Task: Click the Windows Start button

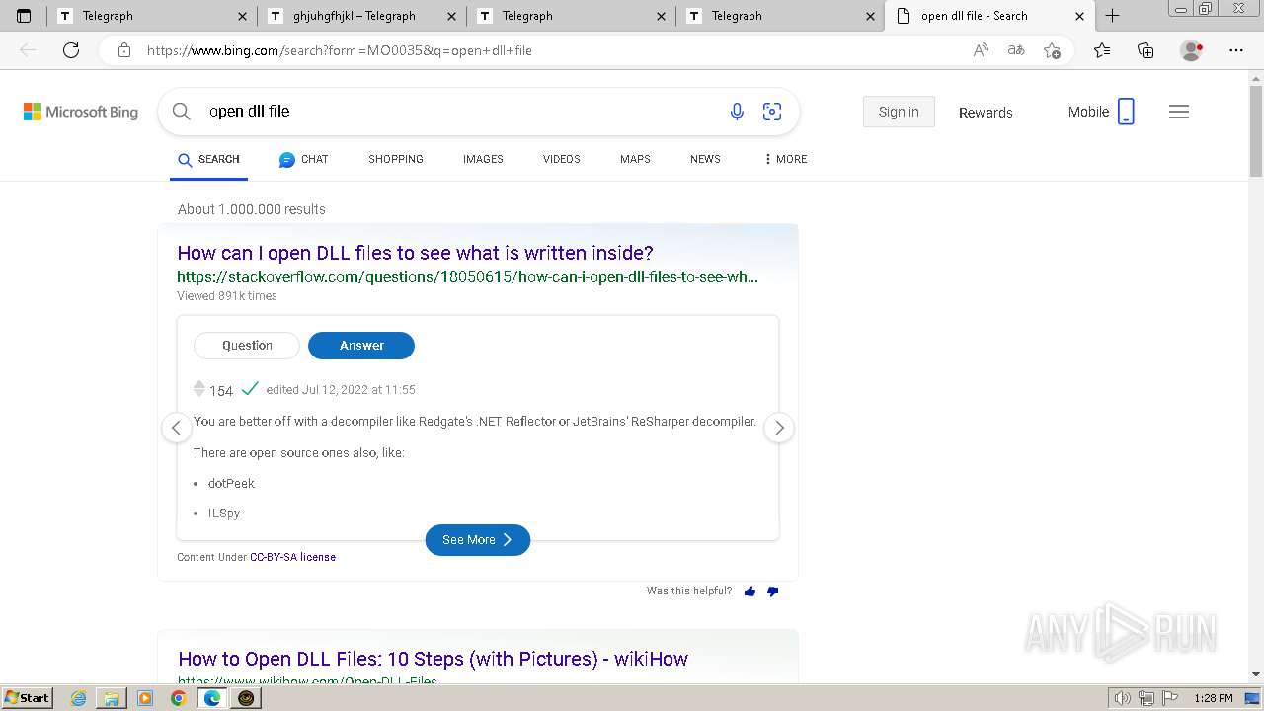Action: pyautogui.click(x=27, y=698)
